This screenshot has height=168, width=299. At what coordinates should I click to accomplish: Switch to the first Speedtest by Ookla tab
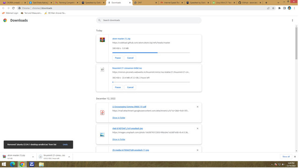[x=93, y=3]
